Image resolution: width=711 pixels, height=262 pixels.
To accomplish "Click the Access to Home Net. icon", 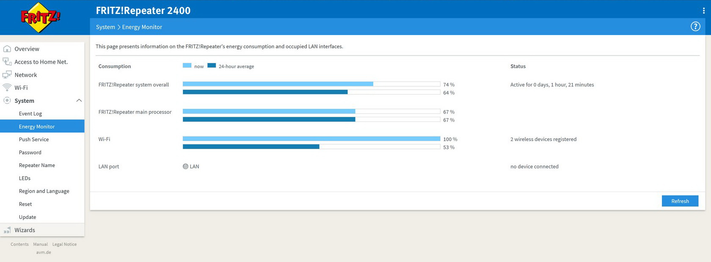I will 7,62.
